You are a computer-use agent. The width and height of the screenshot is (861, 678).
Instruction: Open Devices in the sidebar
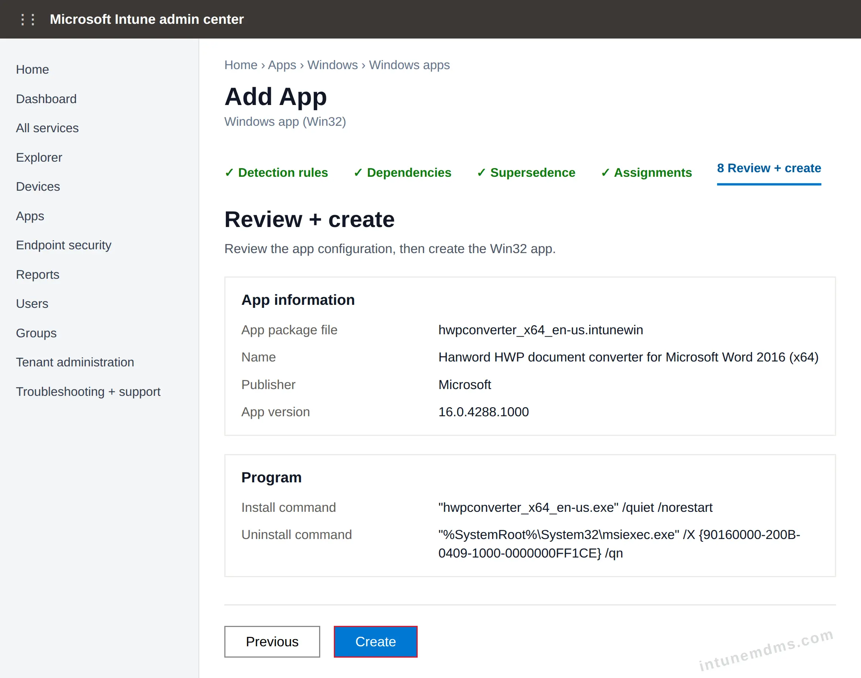point(38,187)
